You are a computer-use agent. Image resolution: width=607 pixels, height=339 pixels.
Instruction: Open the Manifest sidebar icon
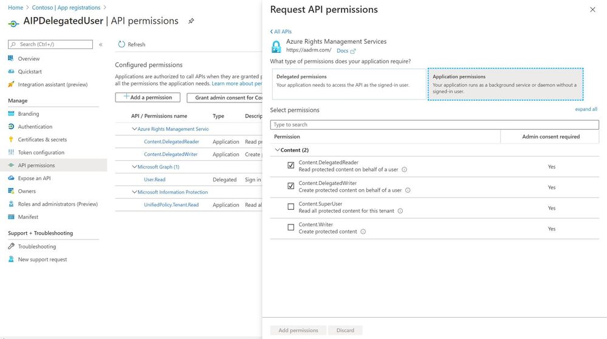12,216
